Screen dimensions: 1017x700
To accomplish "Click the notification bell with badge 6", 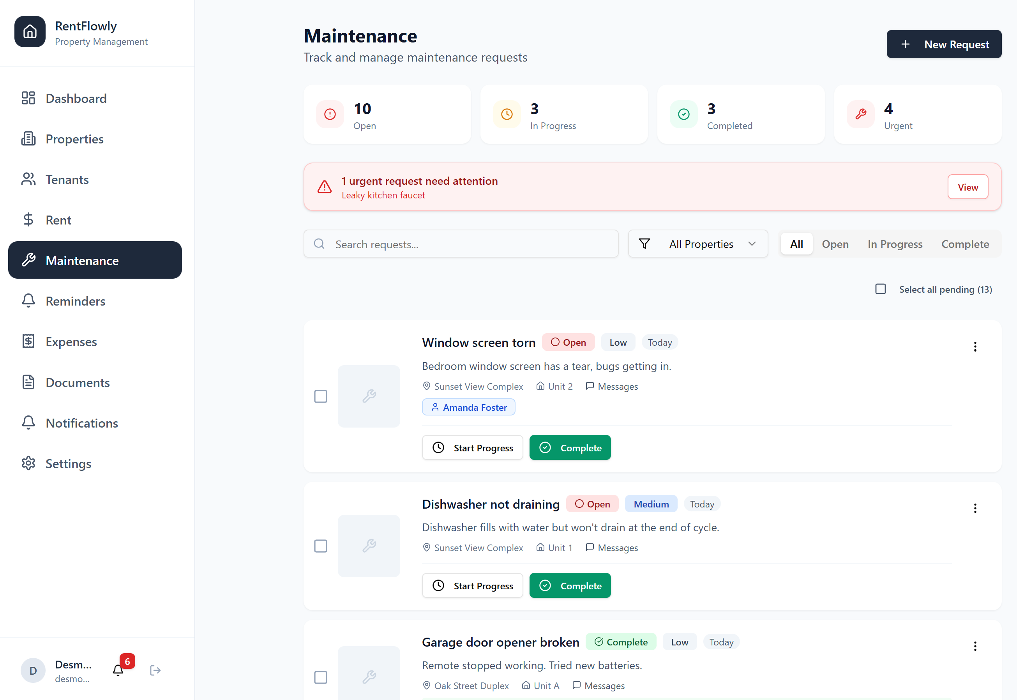I will point(118,670).
